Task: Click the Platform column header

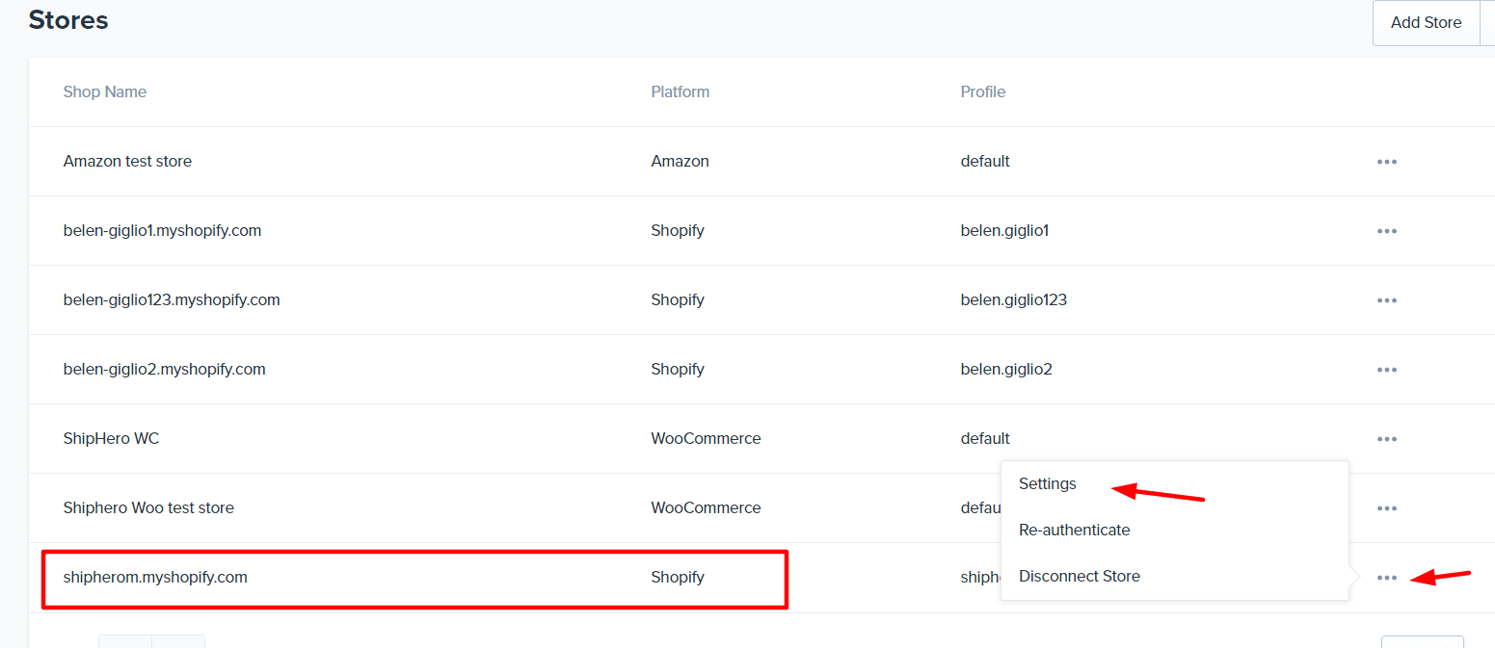Action: coord(680,92)
